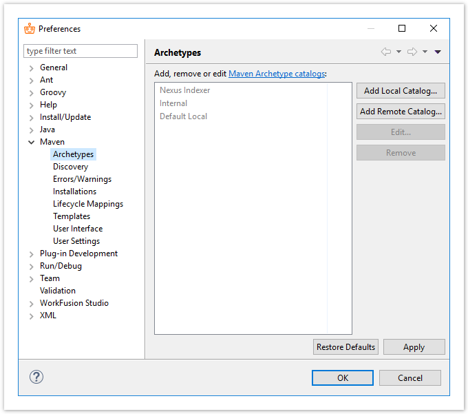Open the back history dropdown arrow
This screenshot has width=468, height=414.
pos(398,52)
